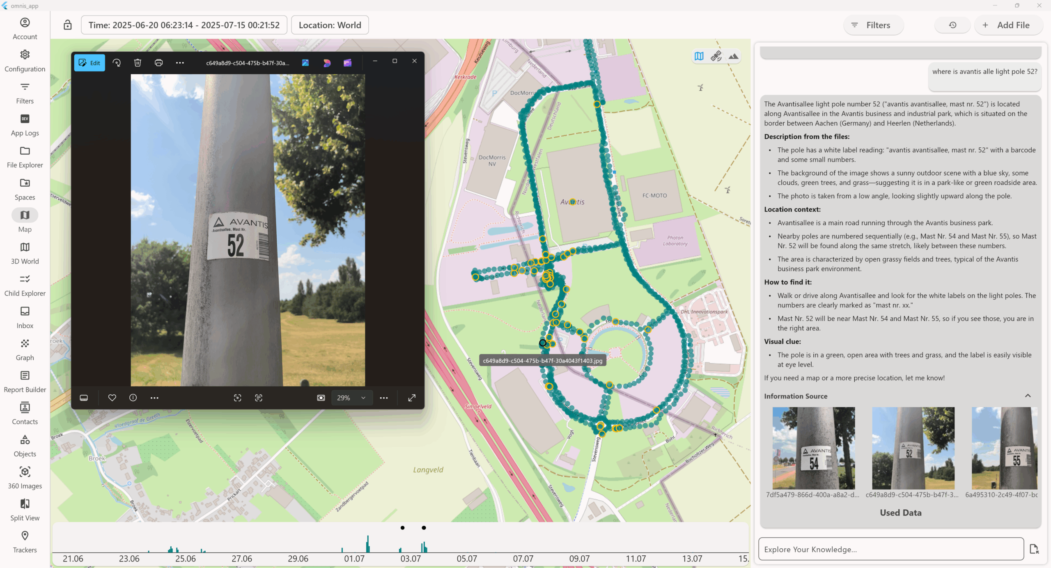The height and width of the screenshot is (568, 1051).
Task: Select the Map view
Action: coord(25,221)
